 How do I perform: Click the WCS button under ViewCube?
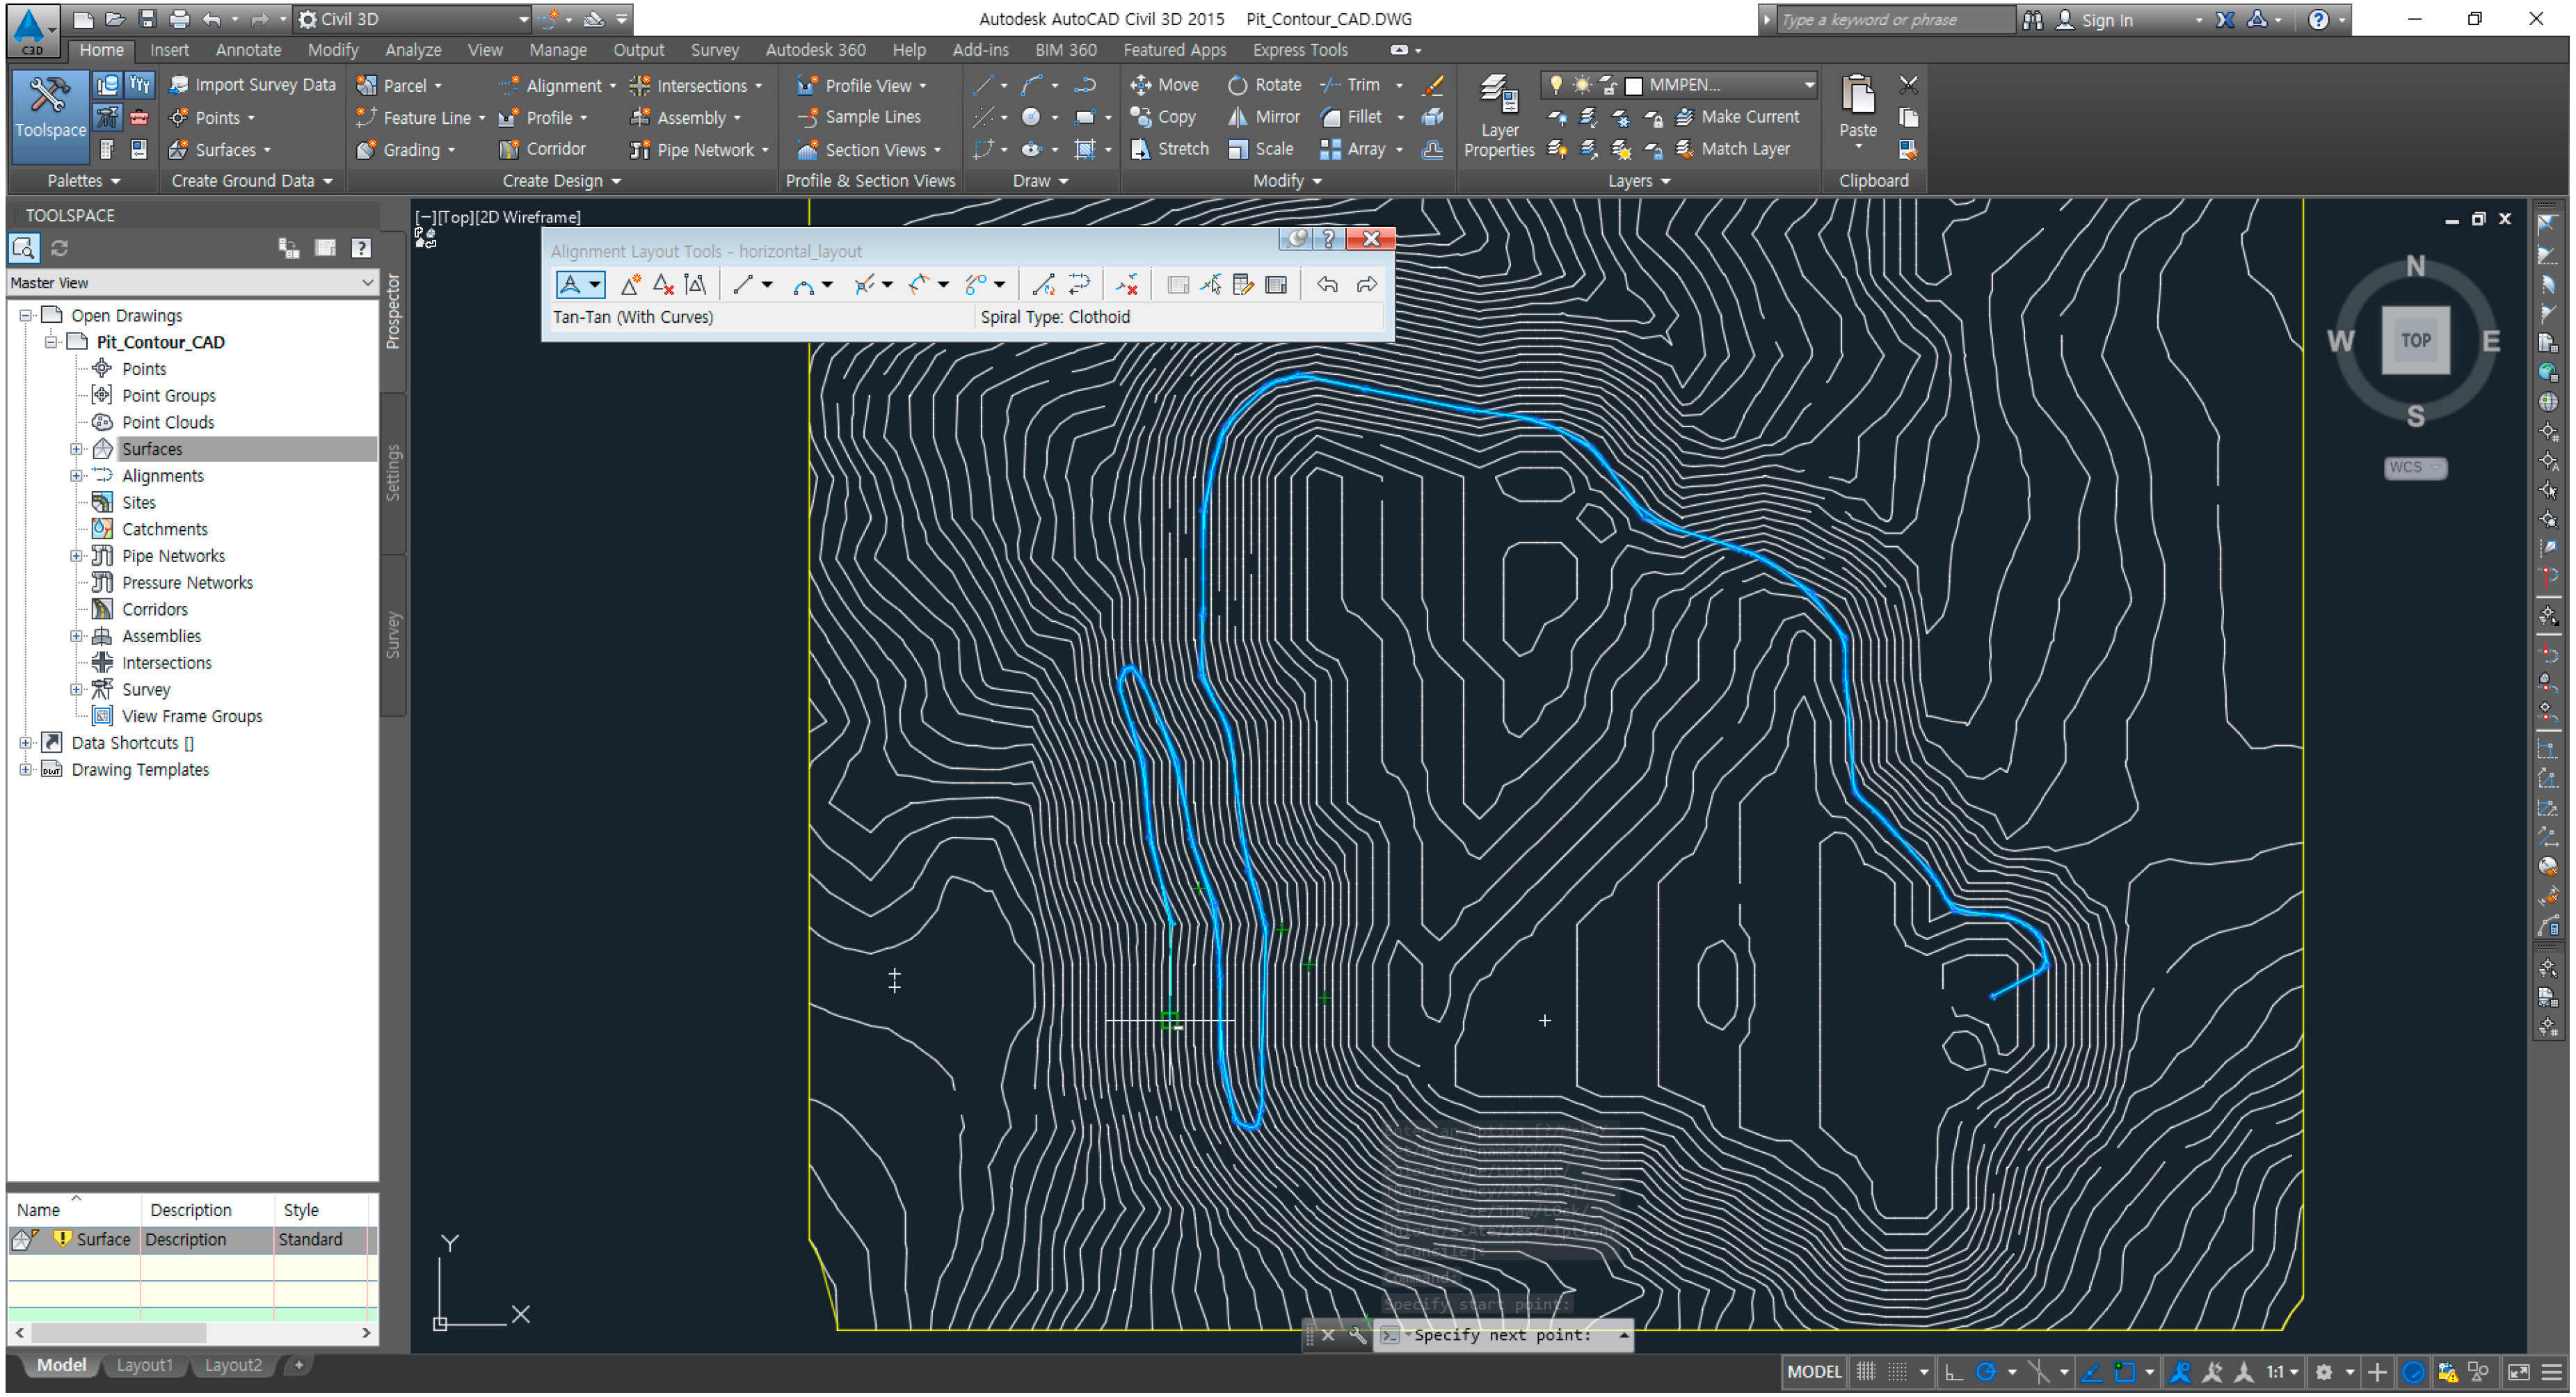[2414, 468]
